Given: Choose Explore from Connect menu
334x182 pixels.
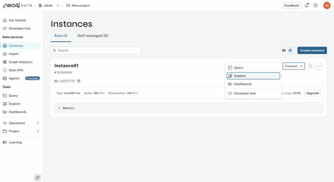Looking at the screenshot, I should [x=253, y=76].
